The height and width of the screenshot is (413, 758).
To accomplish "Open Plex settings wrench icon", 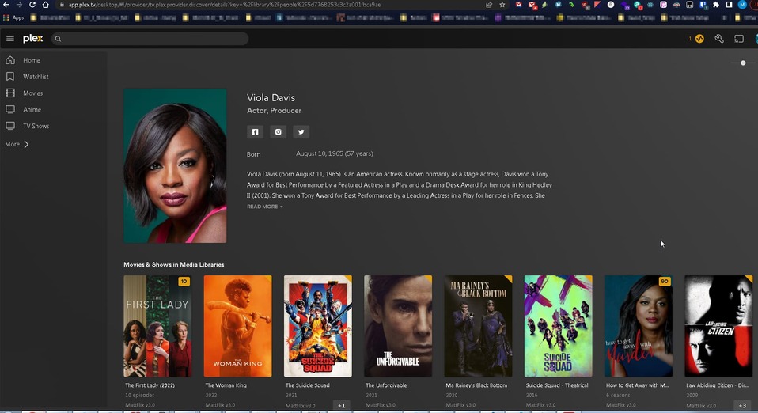I will tap(719, 39).
